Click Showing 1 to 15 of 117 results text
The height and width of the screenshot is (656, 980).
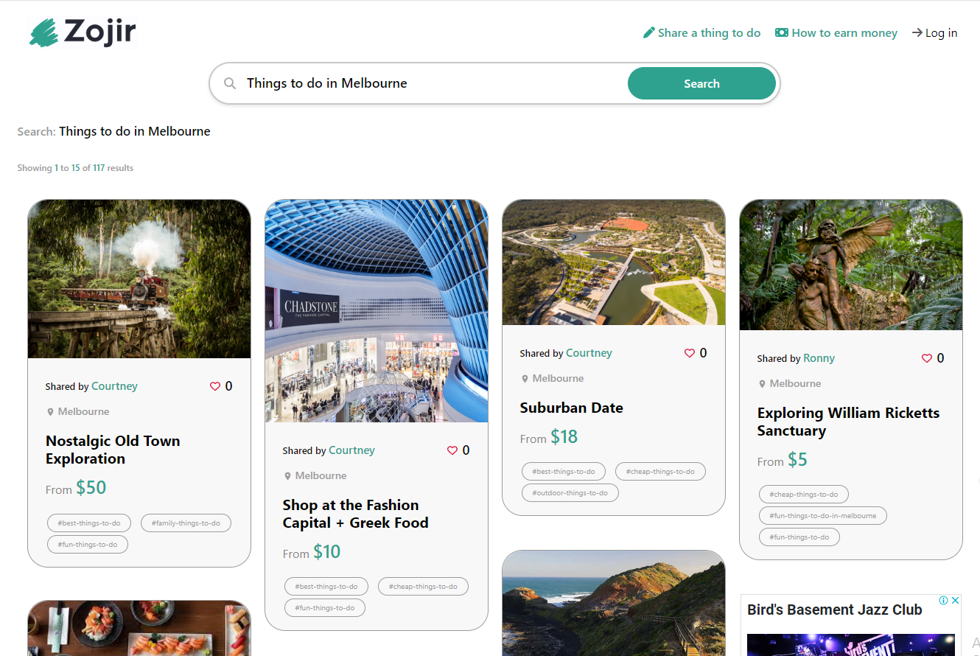pos(76,168)
